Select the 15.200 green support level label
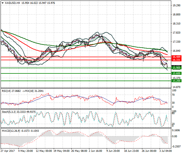The image size is (182, 154). 176,81
